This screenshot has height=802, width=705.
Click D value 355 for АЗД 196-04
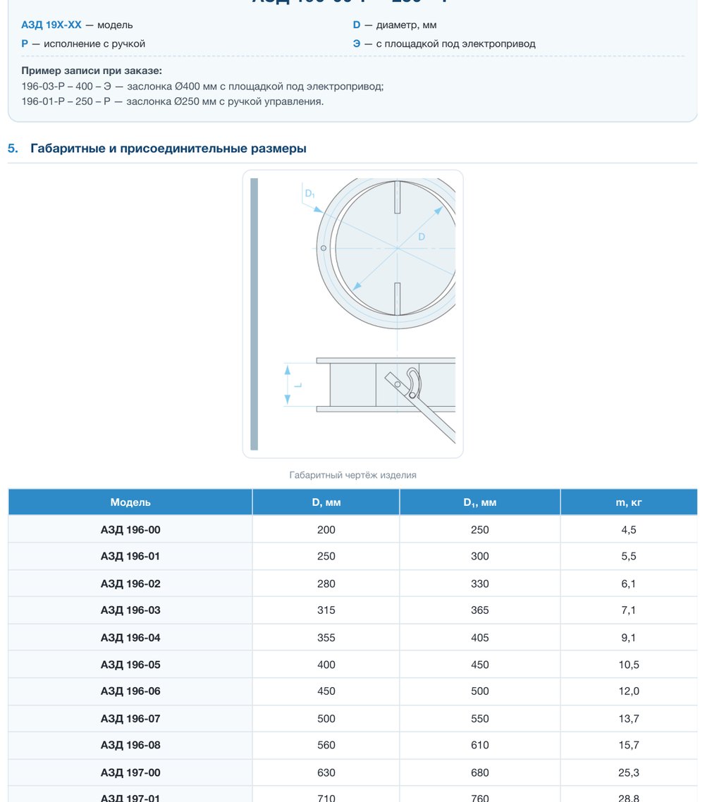326,638
